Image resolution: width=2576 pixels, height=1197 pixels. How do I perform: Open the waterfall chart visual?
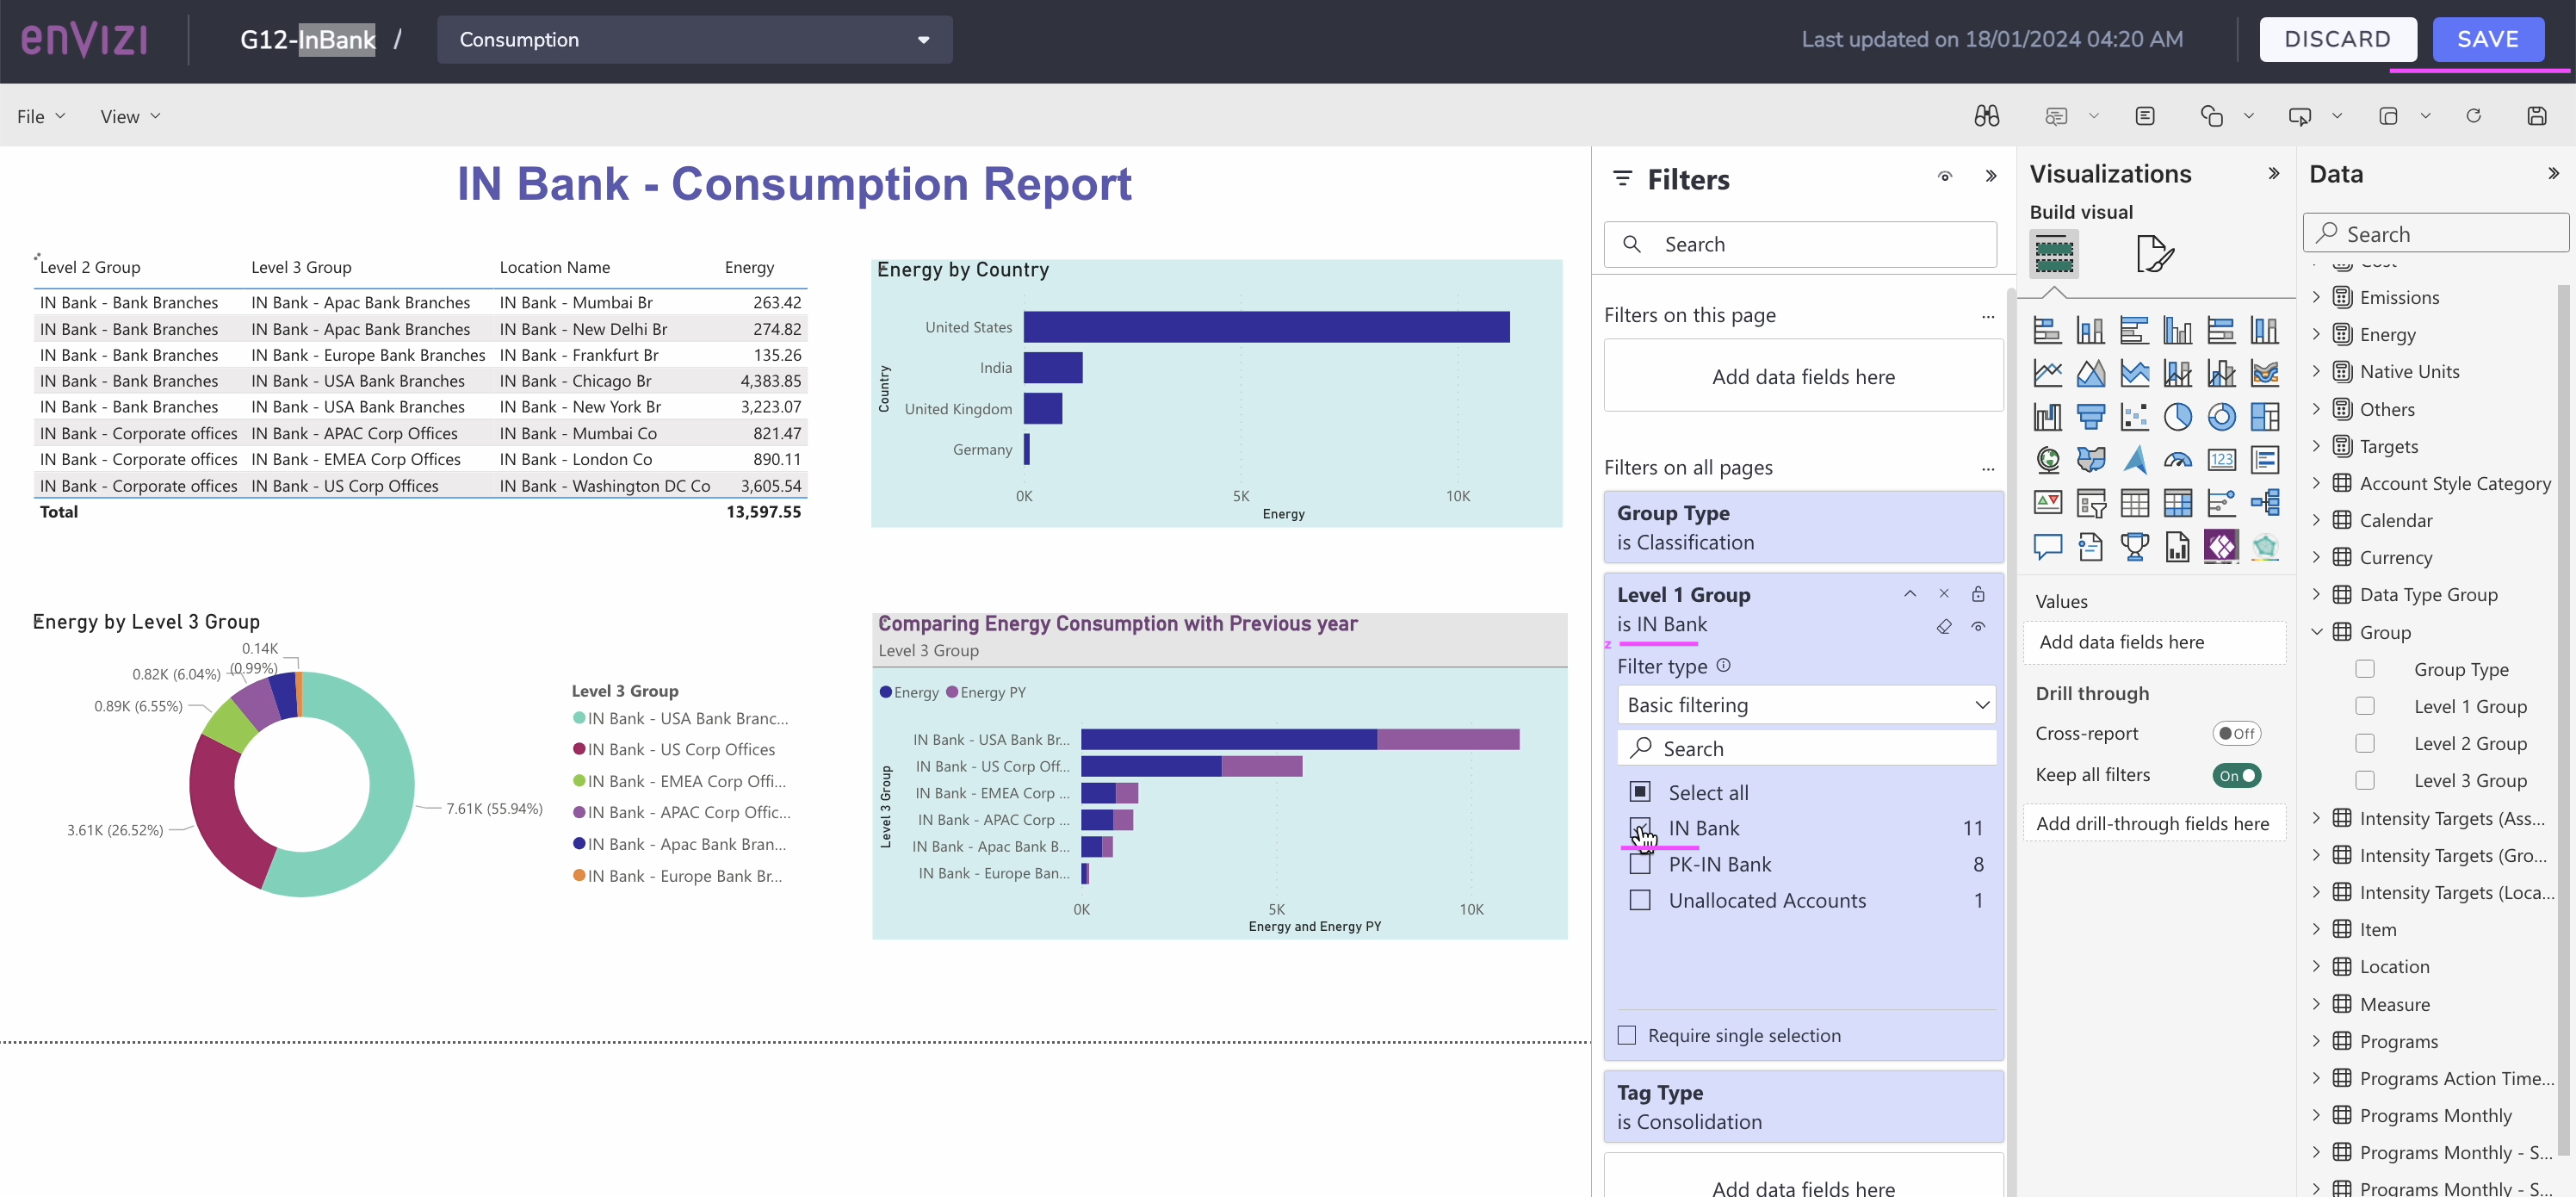pos(2048,416)
